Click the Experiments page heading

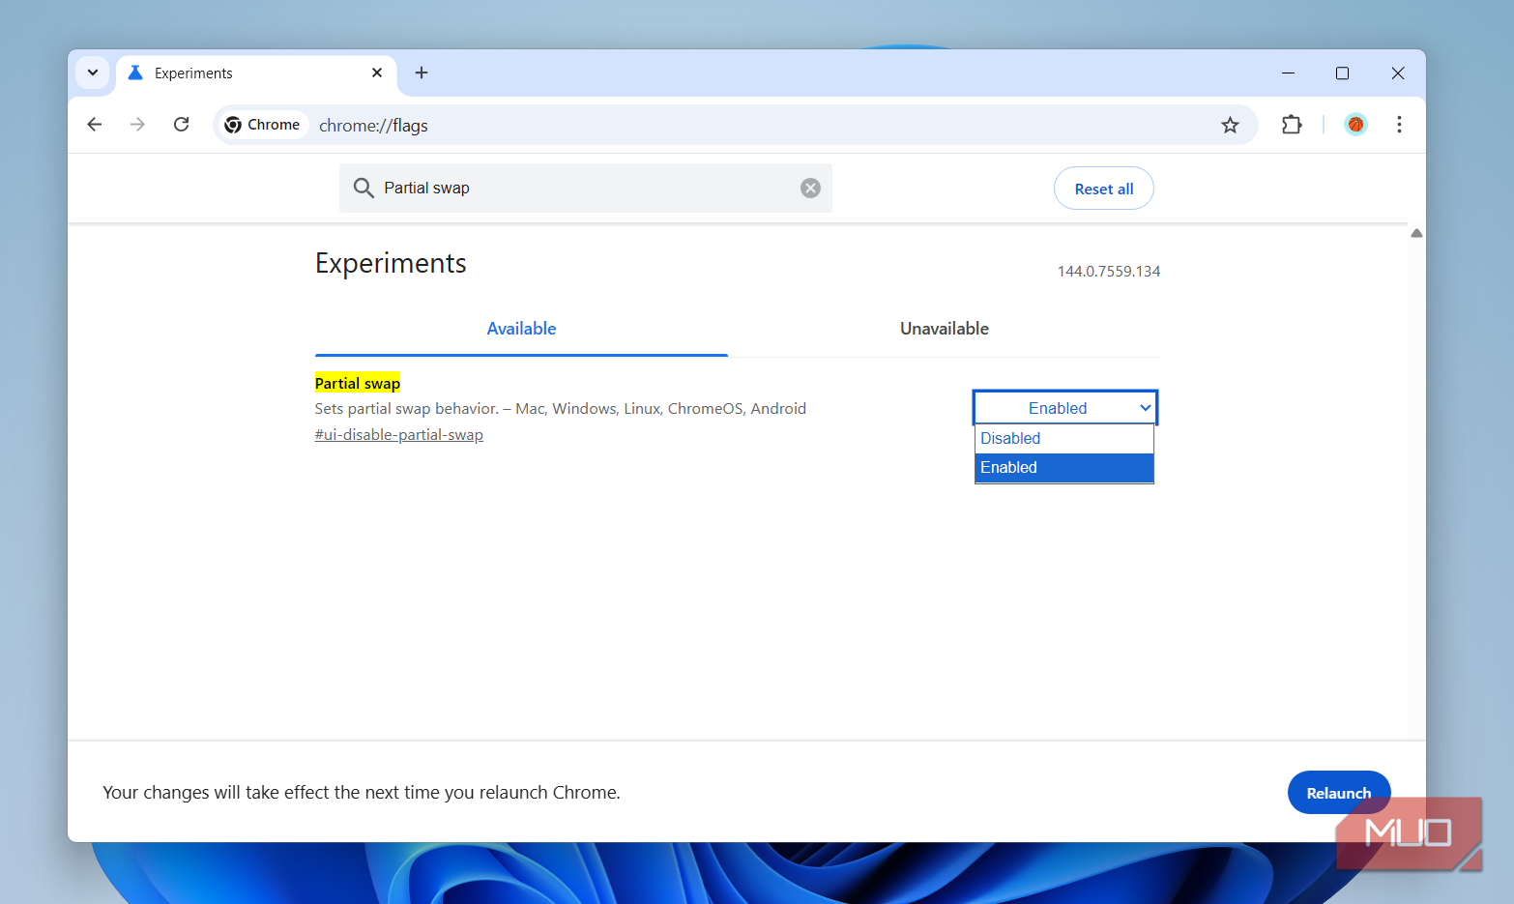(391, 263)
